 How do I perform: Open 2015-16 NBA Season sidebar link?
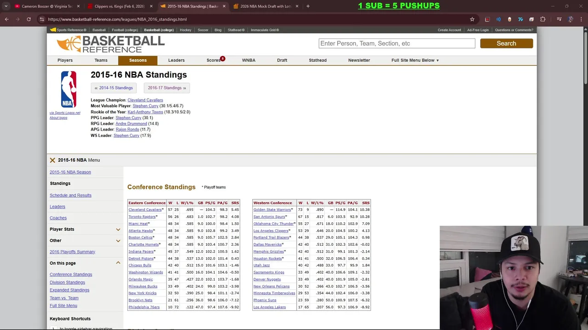[70, 172]
